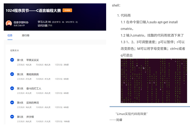Click the 信息学部科协 organizer name

pyautogui.click(x=21, y=22)
